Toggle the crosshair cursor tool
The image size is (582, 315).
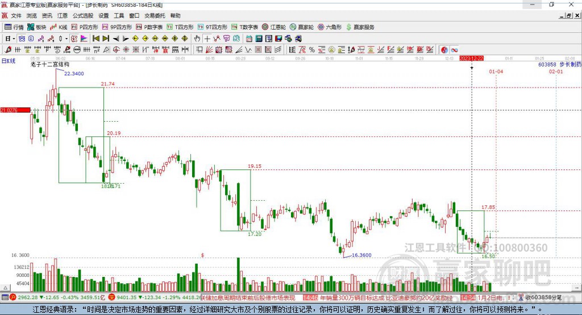coord(207,39)
